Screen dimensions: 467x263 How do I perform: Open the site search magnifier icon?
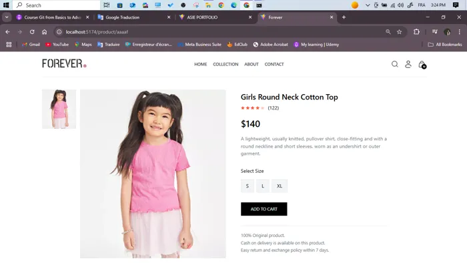point(395,64)
